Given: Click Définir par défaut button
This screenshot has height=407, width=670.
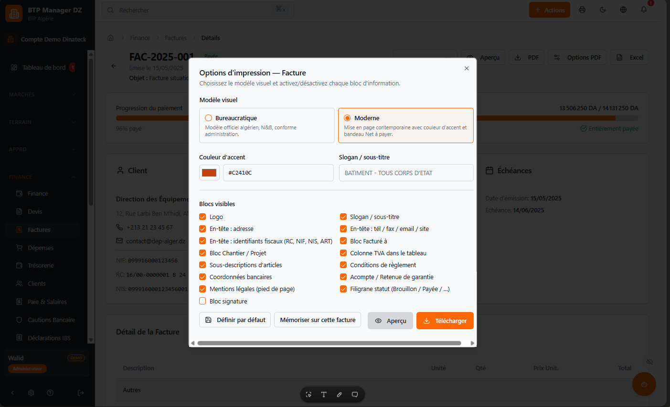Looking at the screenshot, I should click(235, 320).
